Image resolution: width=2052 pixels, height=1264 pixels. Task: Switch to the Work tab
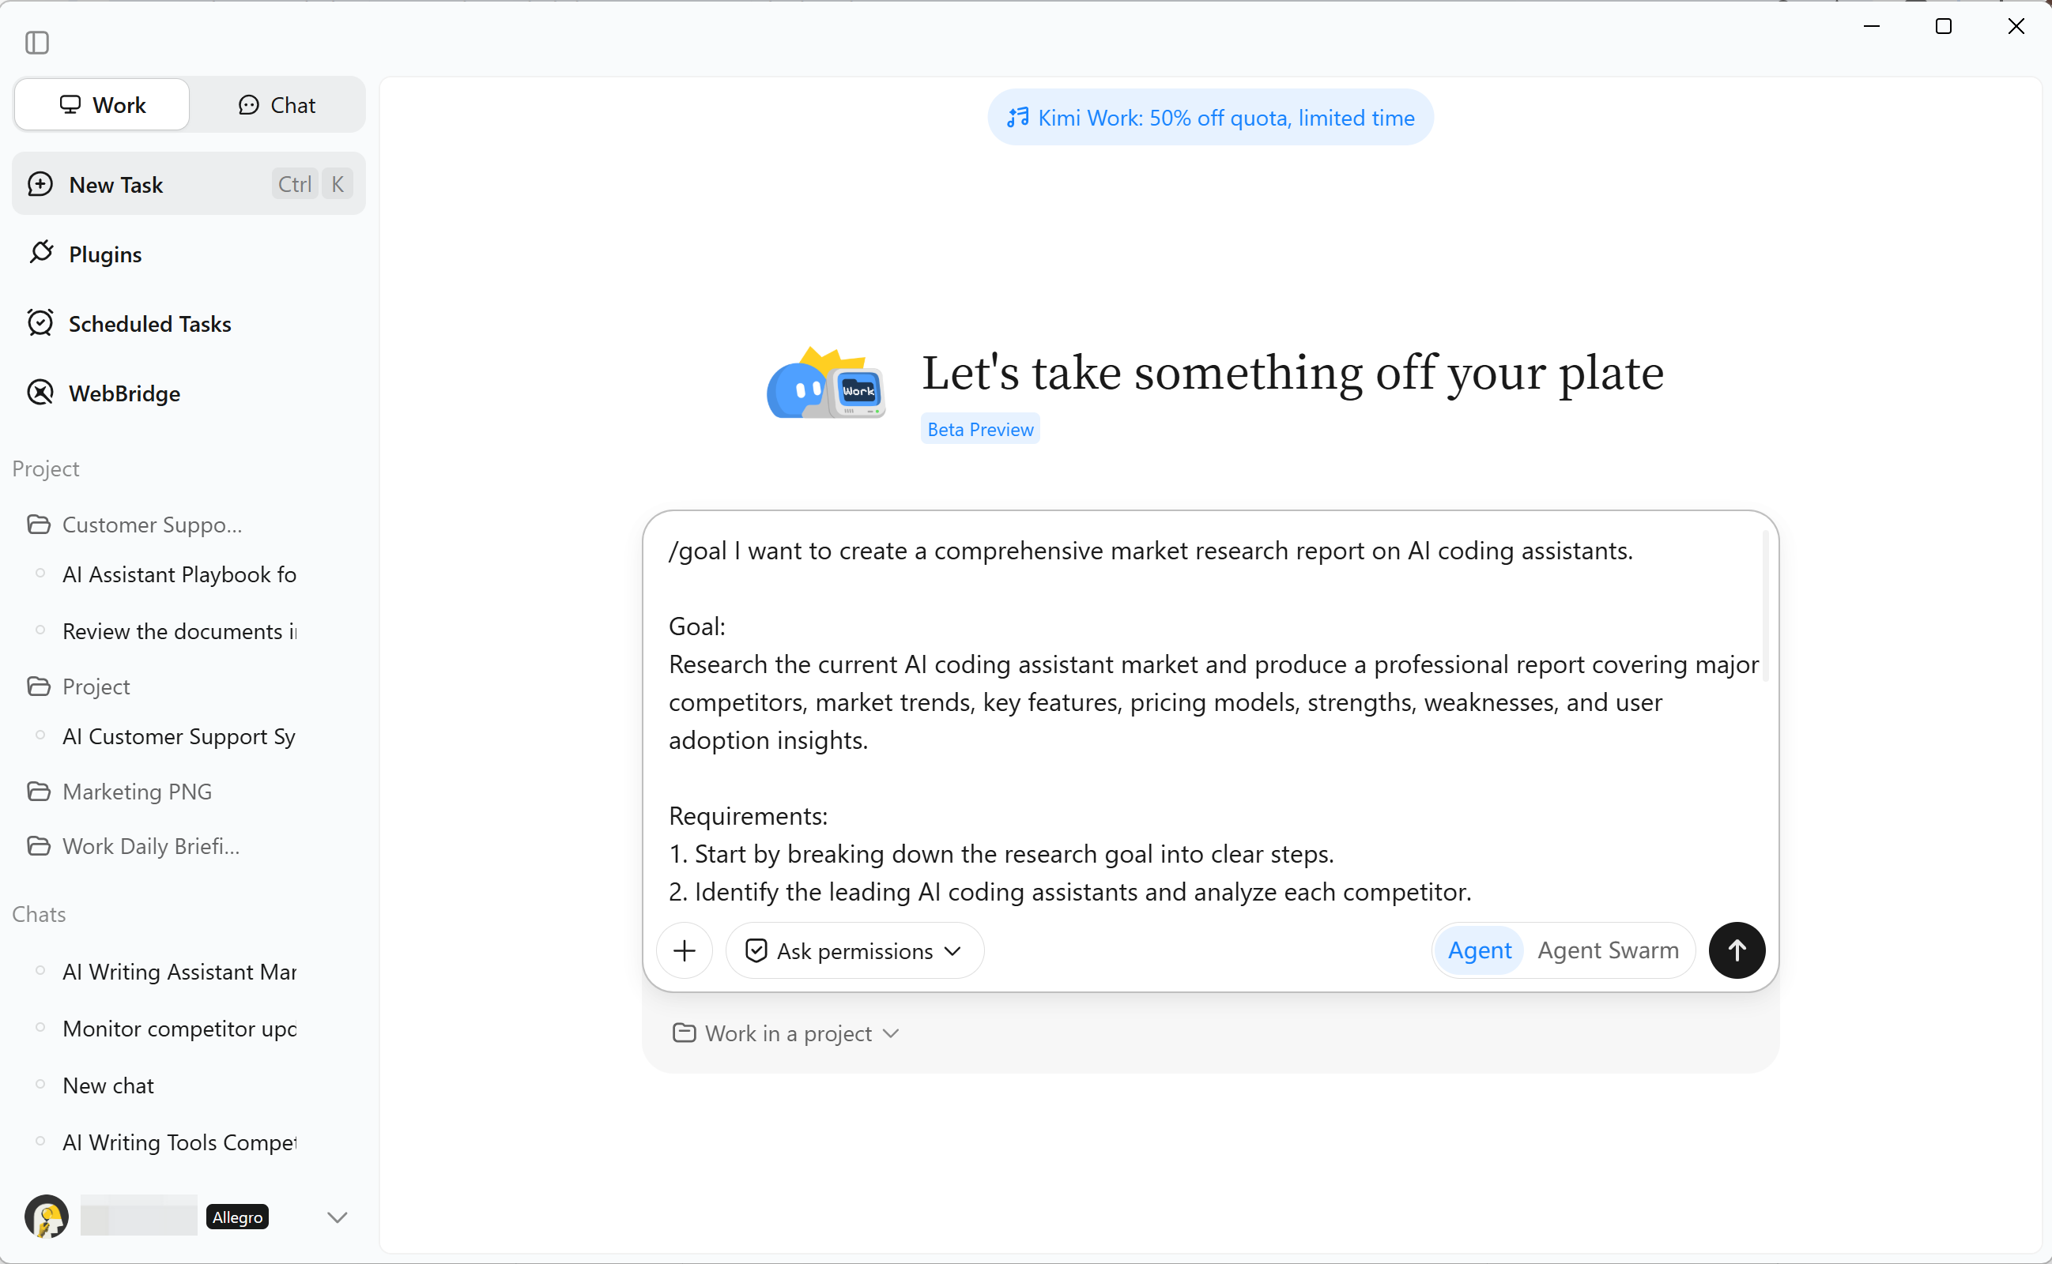click(x=102, y=104)
